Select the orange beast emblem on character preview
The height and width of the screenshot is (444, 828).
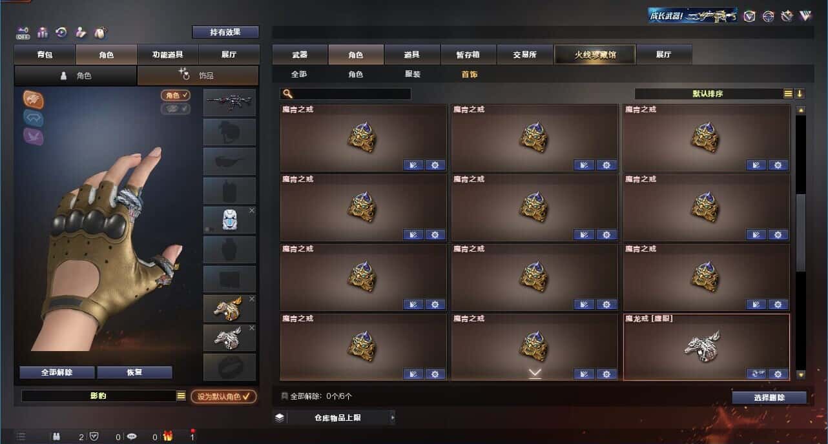(34, 99)
